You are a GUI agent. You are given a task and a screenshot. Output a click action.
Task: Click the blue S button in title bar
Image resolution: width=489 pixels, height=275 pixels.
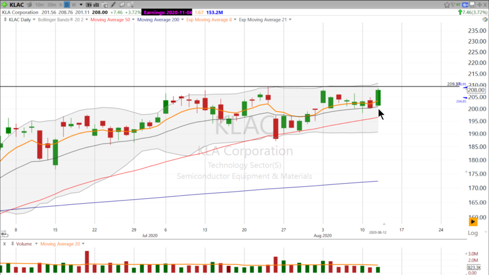pyautogui.click(x=465, y=5)
